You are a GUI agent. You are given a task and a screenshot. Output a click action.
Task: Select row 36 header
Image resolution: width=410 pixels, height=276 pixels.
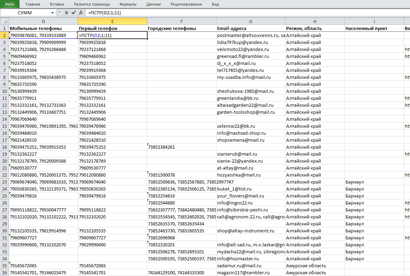pyautogui.click(x=5, y=273)
